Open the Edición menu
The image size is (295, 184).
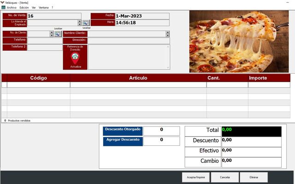(24, 8)
